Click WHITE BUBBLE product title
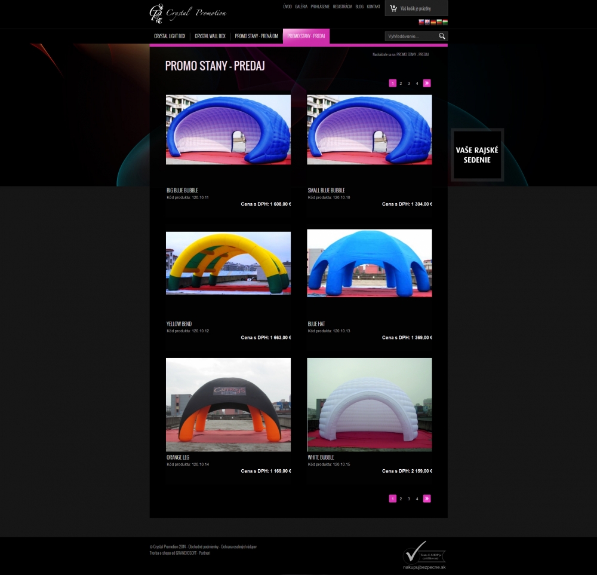The width and height of the screenshot is (597, 575). point(321,457)
